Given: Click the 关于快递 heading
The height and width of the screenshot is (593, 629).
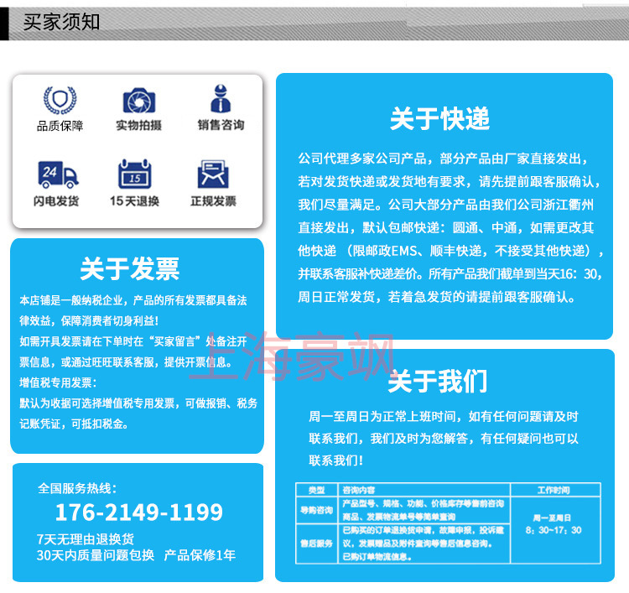Looking at the screenshot, I should [440, 118].
